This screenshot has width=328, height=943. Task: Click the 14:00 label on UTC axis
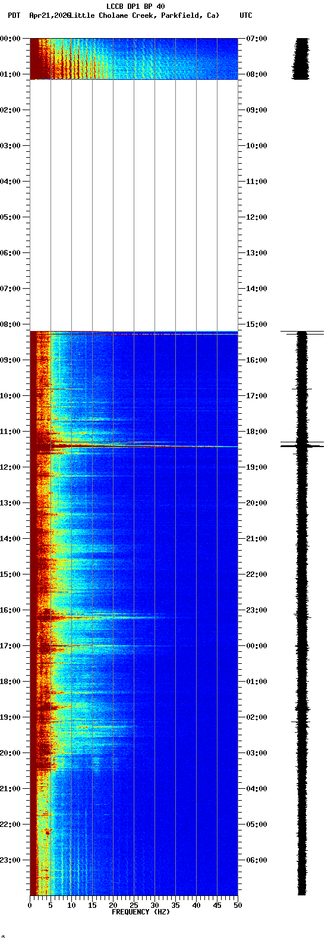(x=257, y=289)
